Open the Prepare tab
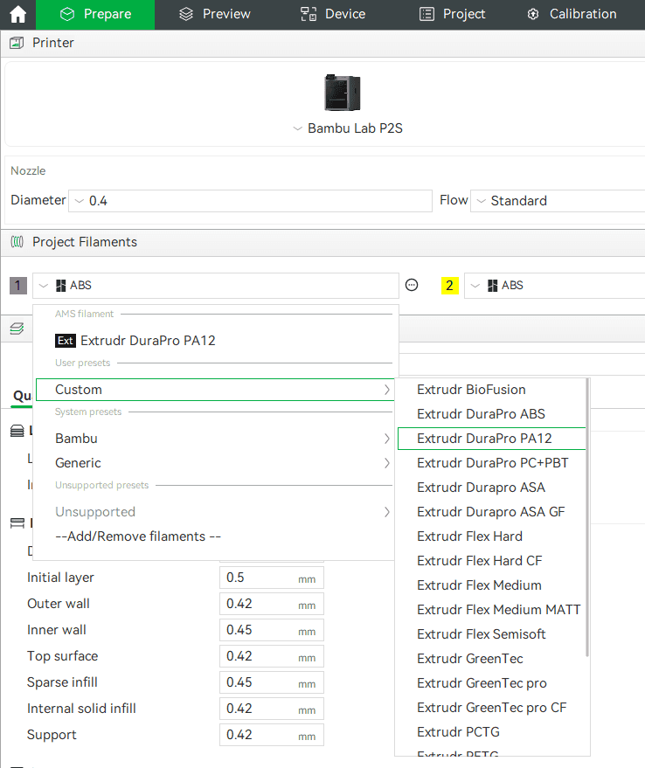Image resolution: width=645 pixels, height=768 pixels. [95, 14]
